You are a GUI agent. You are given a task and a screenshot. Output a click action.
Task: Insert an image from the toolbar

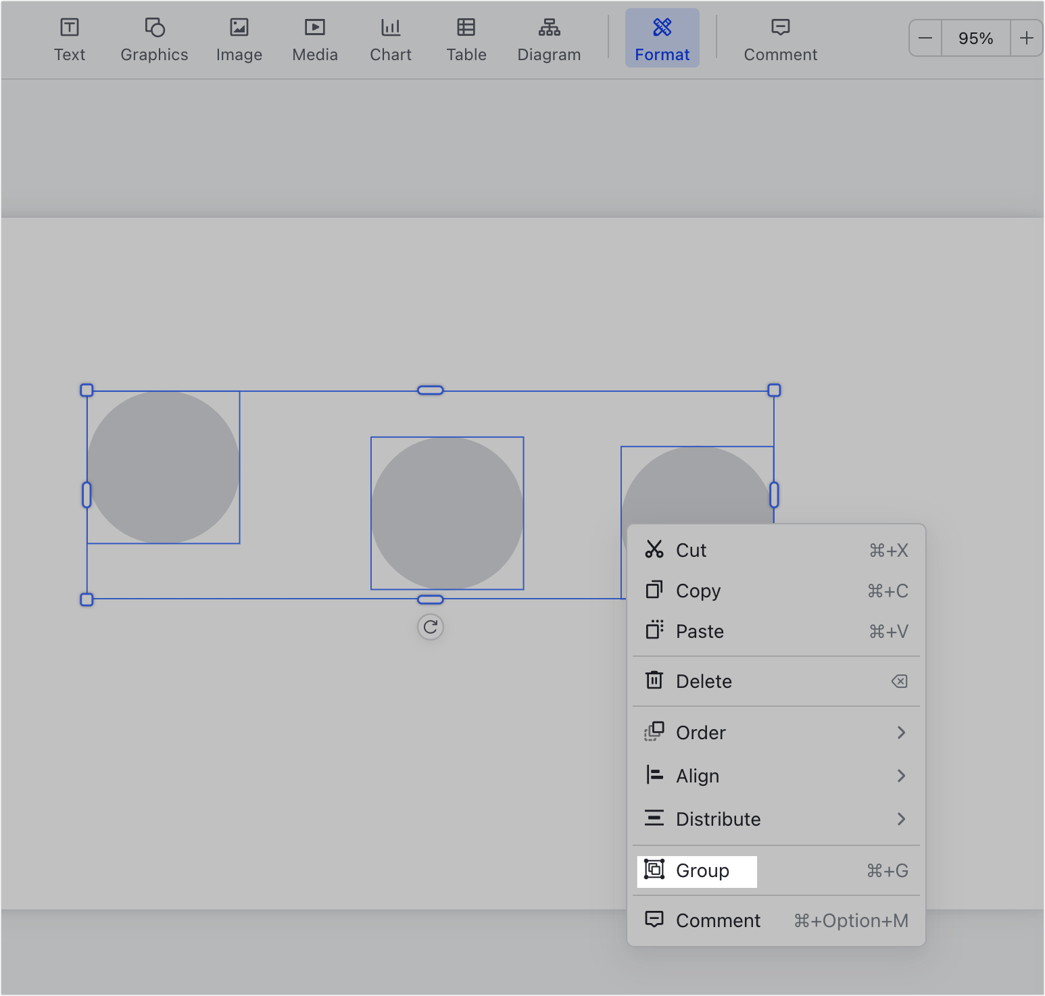239,39
